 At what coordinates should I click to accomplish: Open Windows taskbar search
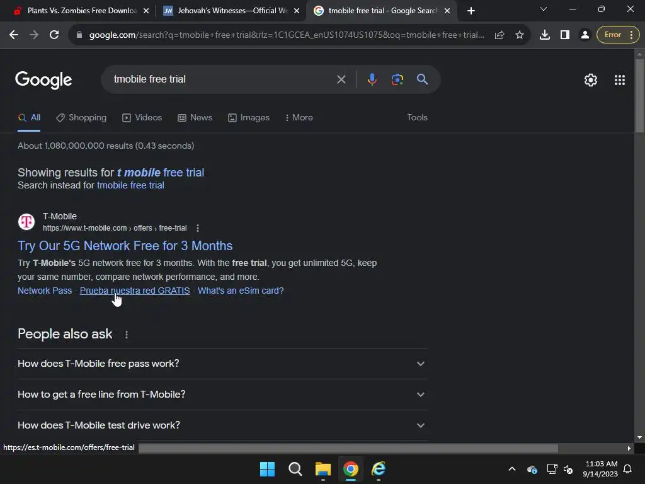pyautogui.click(x=295, y=469)
